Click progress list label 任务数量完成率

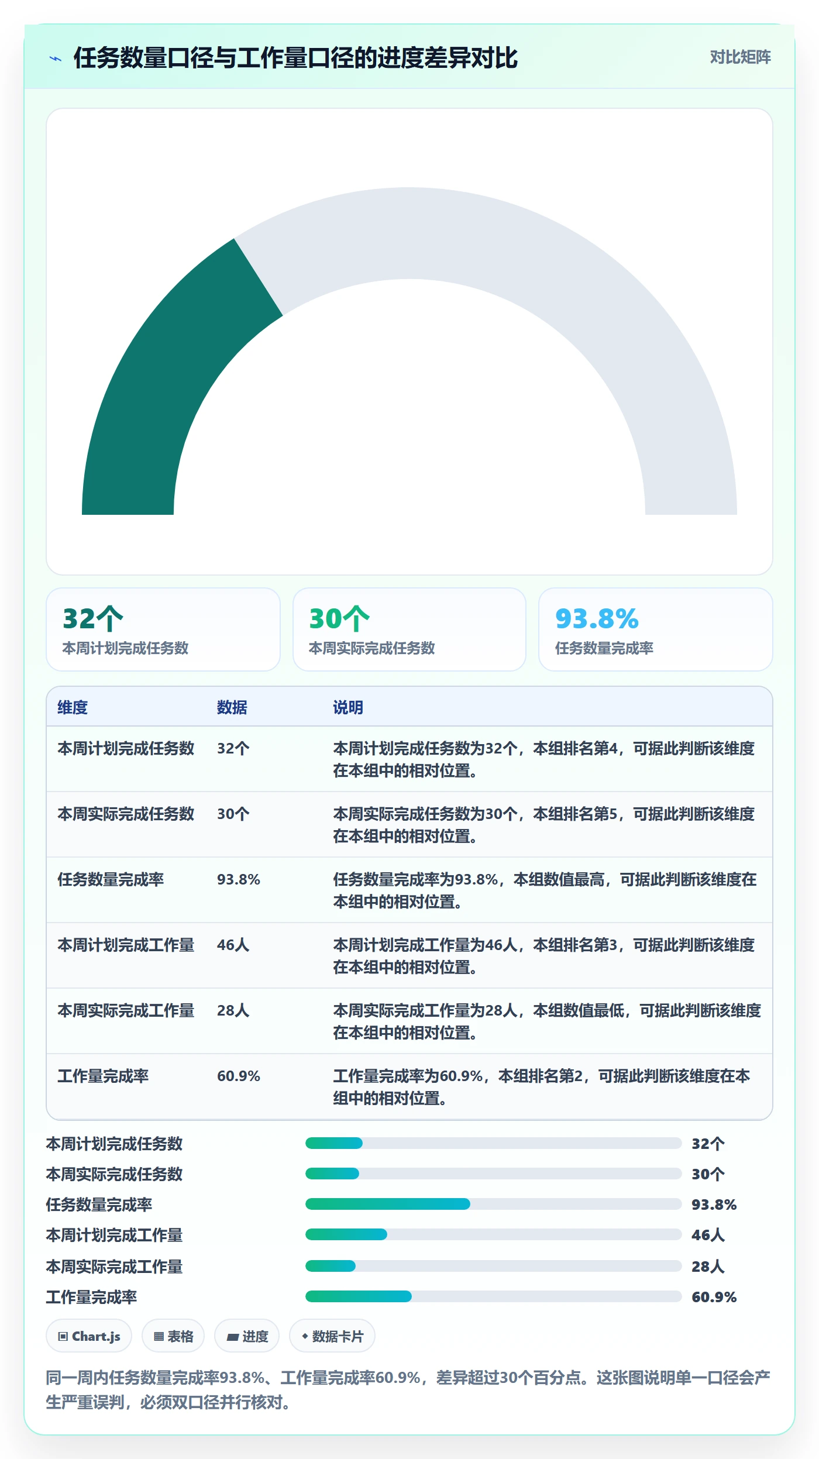(x=99, y=1205)
